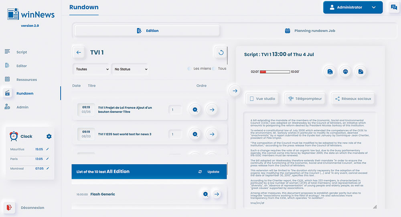Print the script using printer icon
The image size is (401, 217).
345,72
